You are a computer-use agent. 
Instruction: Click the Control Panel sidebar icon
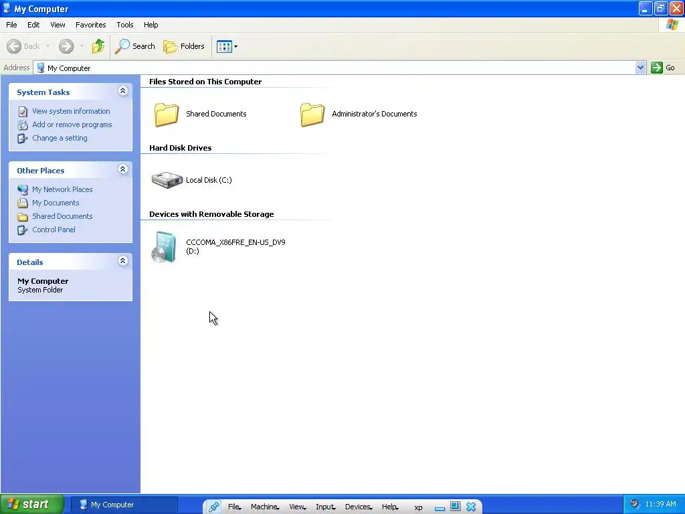(23, 230)
